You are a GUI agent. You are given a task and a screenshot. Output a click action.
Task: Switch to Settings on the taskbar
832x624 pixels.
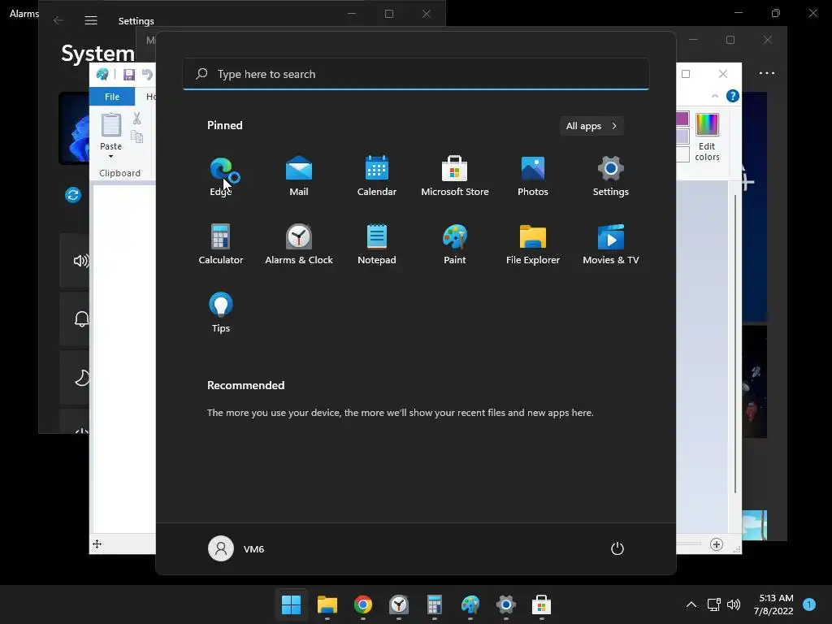pyautogui.click(x=505, y=604)
